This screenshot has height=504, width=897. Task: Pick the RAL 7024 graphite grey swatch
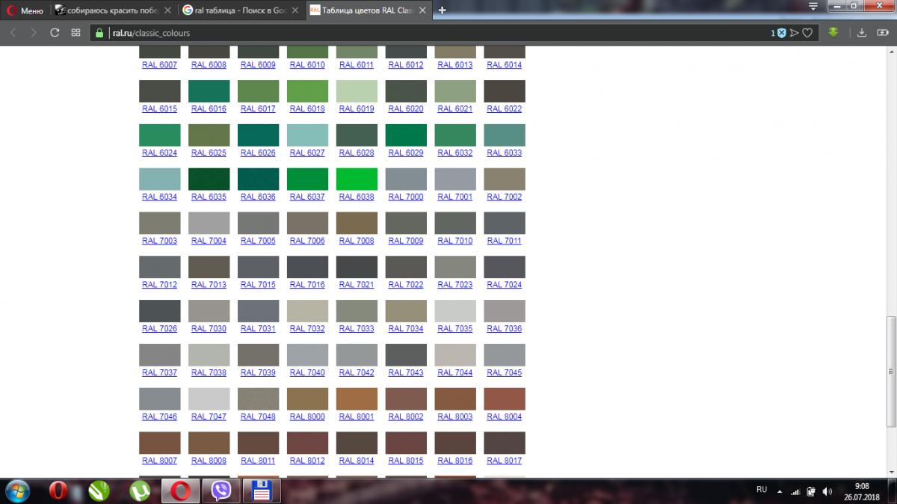point(505,267)
